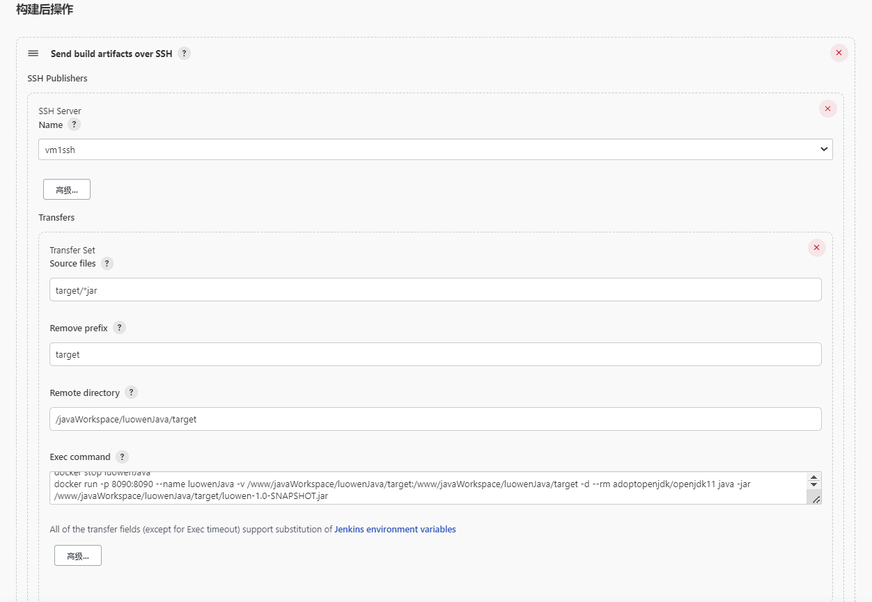The height and width of the screenshot is (602, 872).
Task: Click the drag handle beside Send build artifacts
Action: tap(33, 54)
